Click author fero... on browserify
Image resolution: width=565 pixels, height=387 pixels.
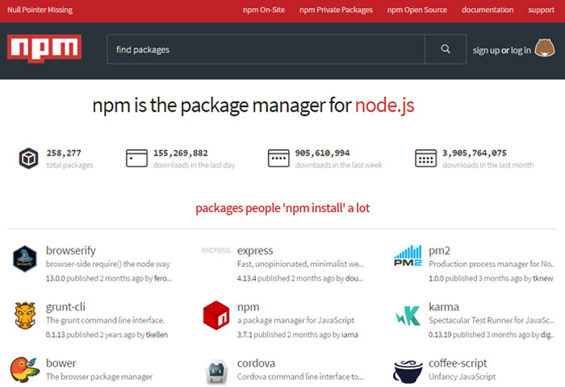click(x=163, y=278)
